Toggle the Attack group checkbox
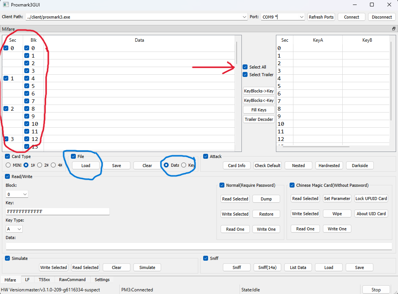398x294 pixels. 205,156
